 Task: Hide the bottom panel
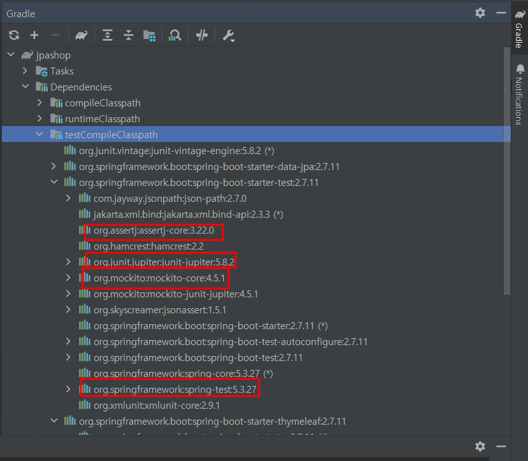tap(501, 446)
